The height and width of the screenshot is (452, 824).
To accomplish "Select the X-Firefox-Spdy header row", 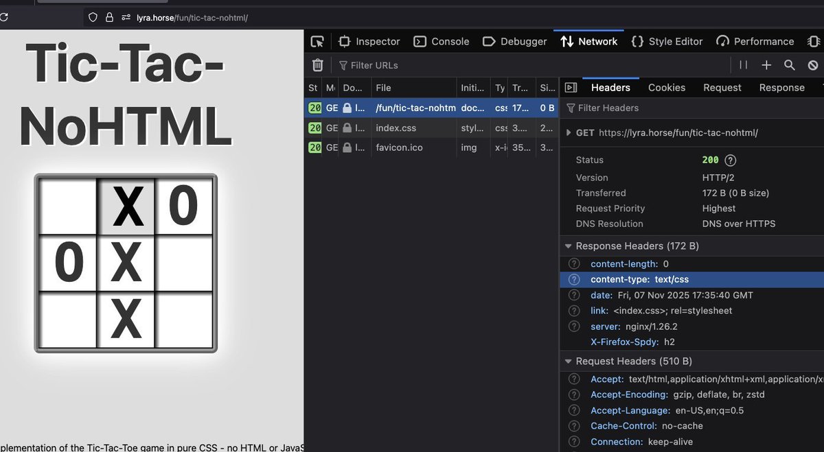I will (x=692, y=342).
